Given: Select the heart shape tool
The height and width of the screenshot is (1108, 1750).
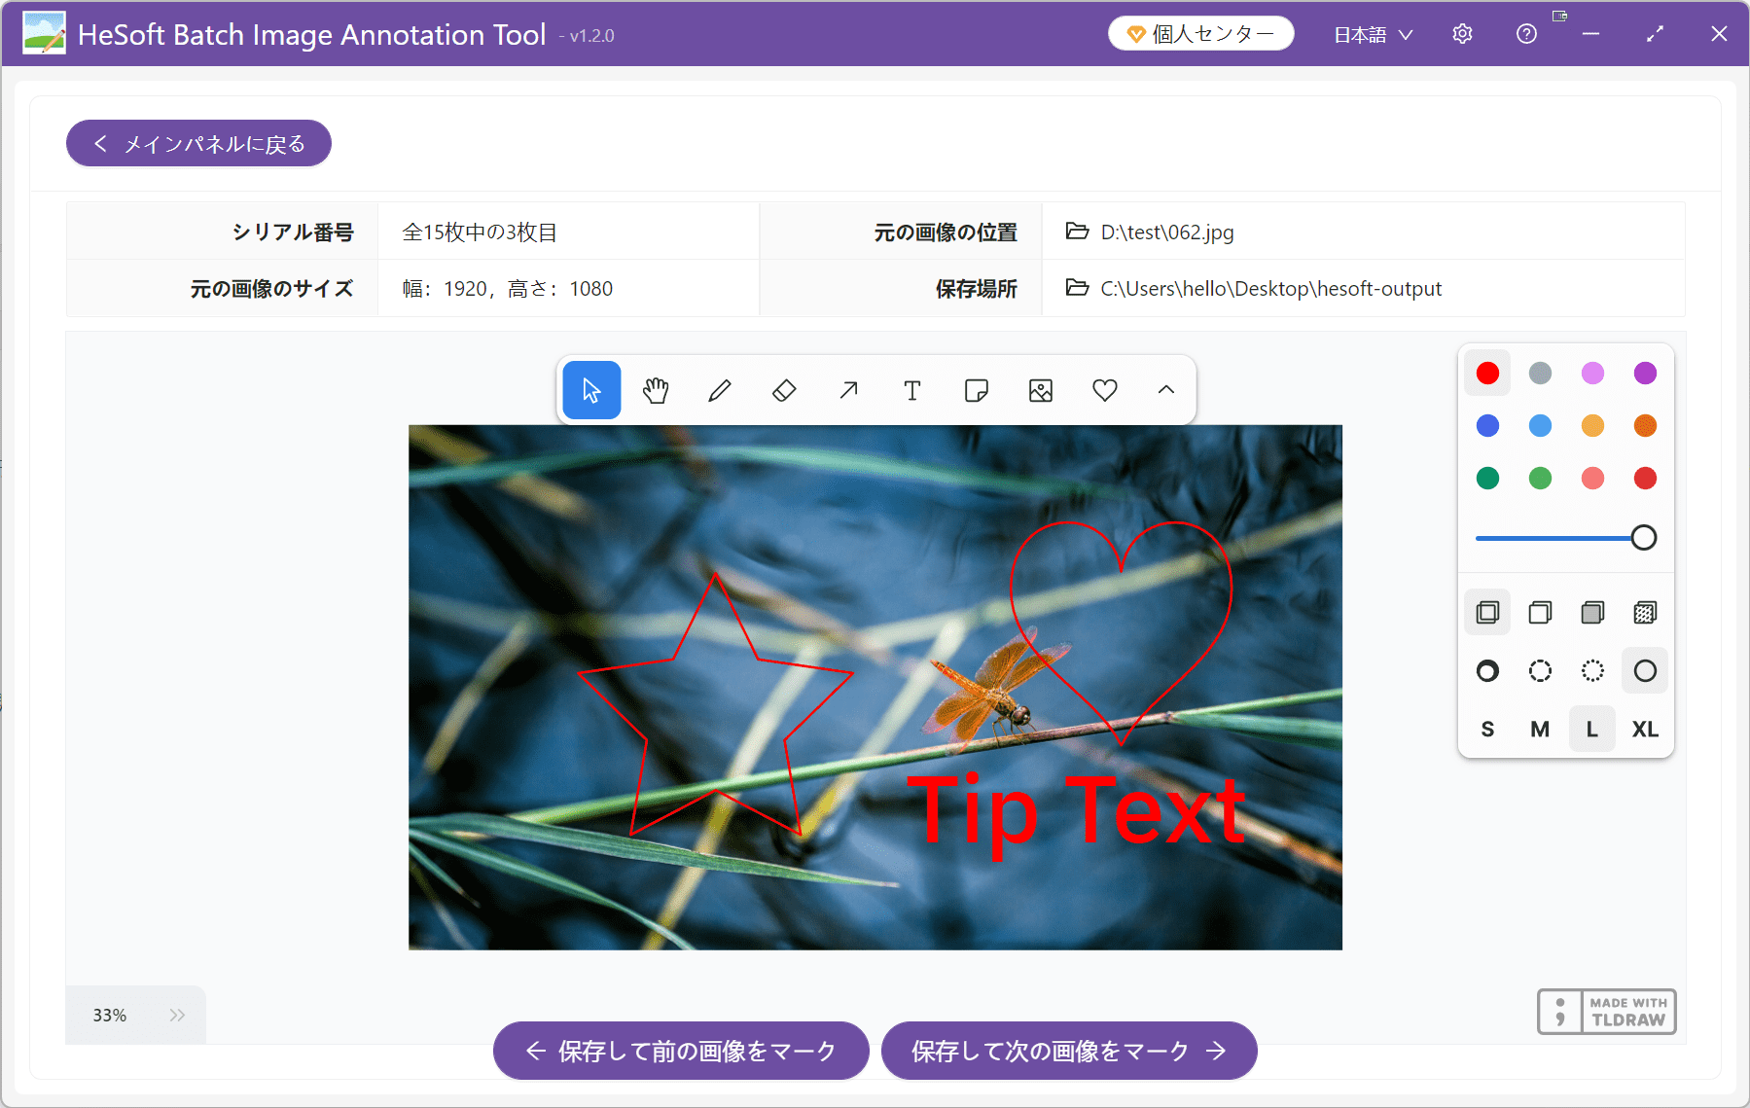Looking at the screenshot, I should click(x=1105, y=390).
